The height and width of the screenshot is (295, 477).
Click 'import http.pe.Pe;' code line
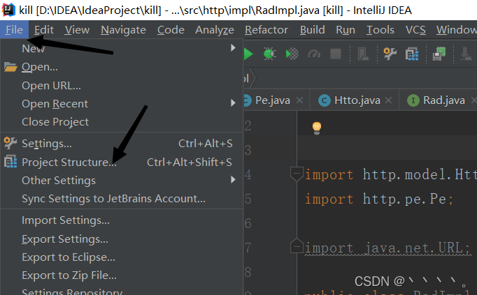click(379, 199)
